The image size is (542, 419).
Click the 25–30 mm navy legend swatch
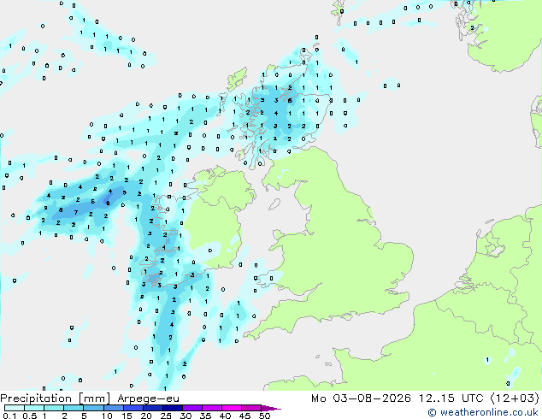172,408
